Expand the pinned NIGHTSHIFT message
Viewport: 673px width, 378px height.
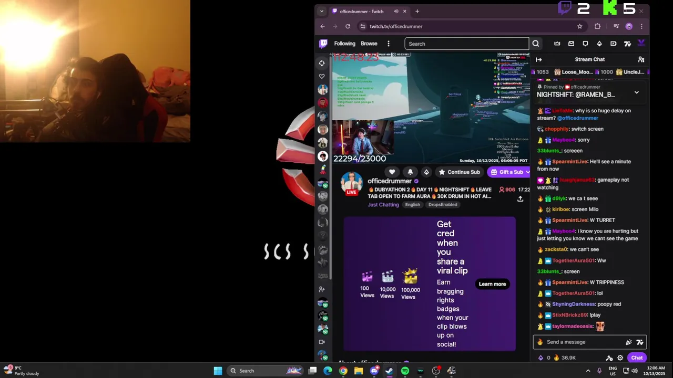pyautogui.click(x=637, y=92)
